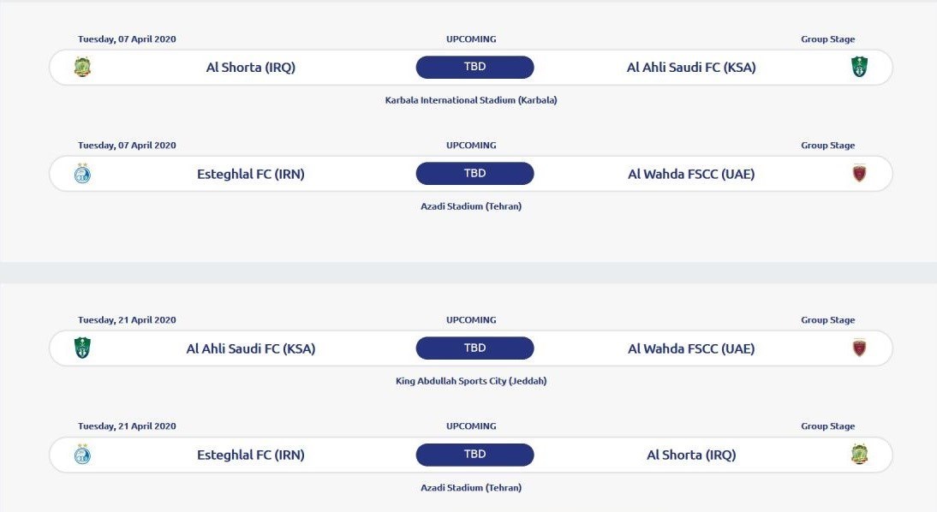Click Al Wahda crest in 21 April match
This screenshot has height=512, width=937.
859,348
